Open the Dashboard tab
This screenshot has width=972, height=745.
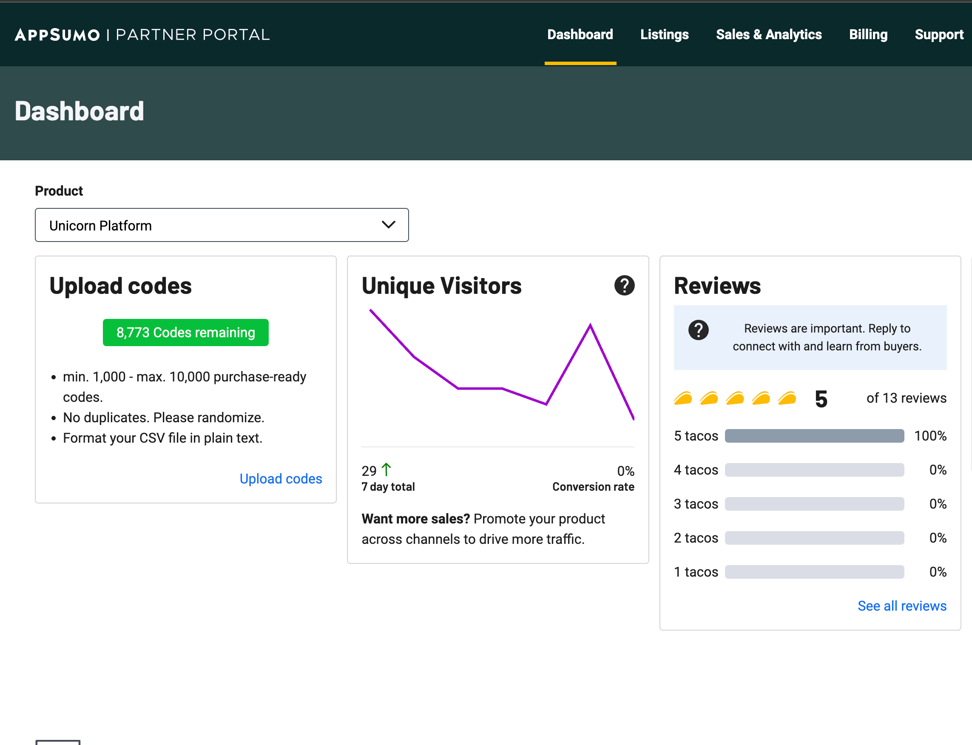tap(580, 34)
